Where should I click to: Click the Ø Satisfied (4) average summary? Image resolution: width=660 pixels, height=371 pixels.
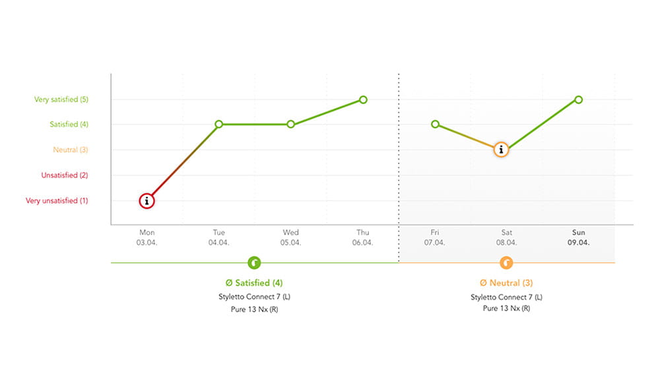point(255,283)
